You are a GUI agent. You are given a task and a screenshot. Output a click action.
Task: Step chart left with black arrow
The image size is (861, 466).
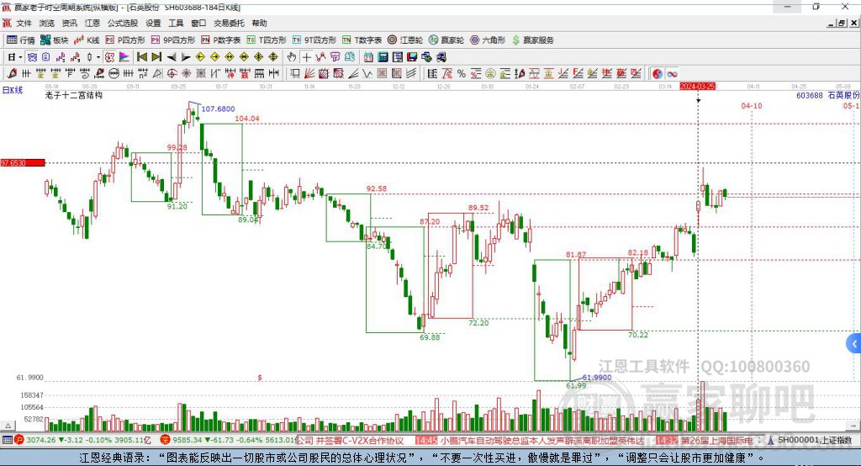pos(172,57)
